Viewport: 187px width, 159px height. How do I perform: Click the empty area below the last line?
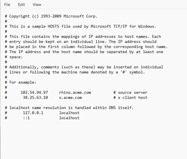pos(93,138)
